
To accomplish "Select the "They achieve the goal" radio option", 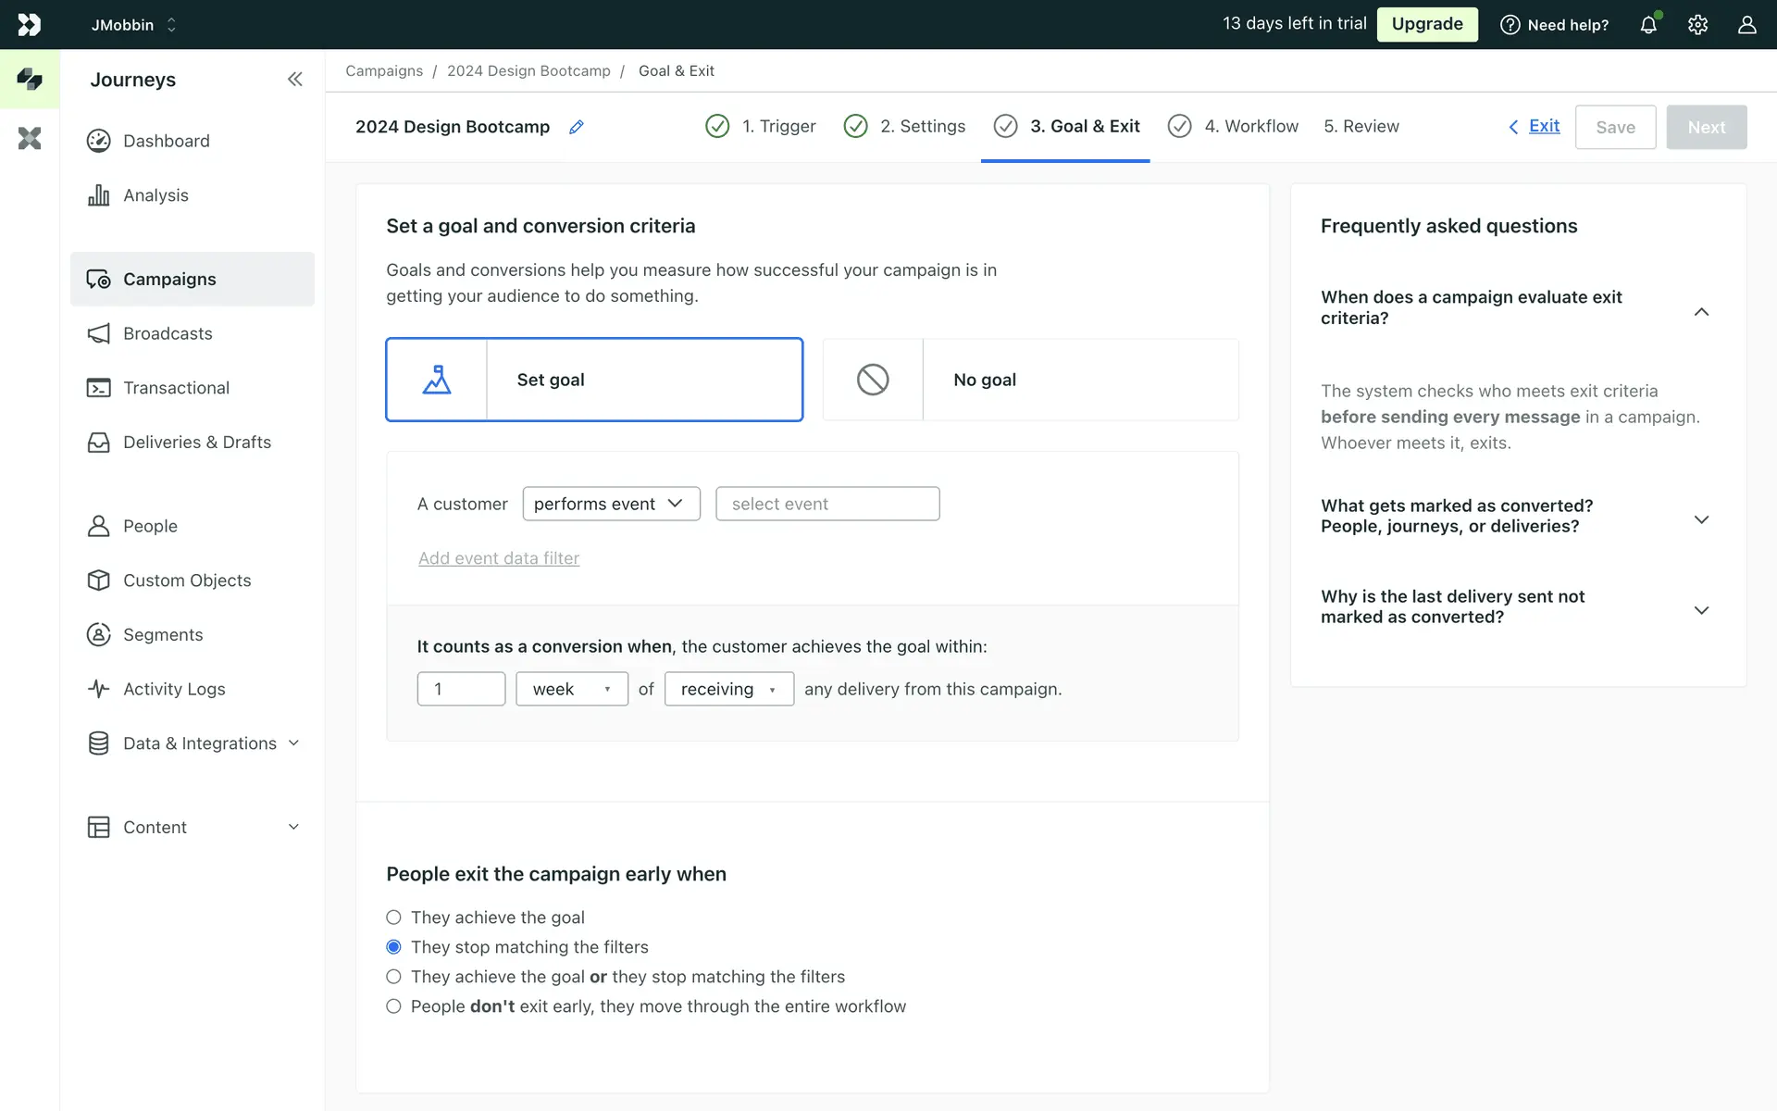I will click(x=394, y=918).
